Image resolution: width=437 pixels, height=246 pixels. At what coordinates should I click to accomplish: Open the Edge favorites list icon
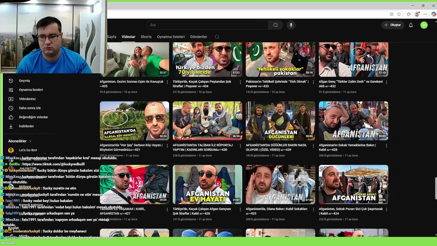pos(409,14)
